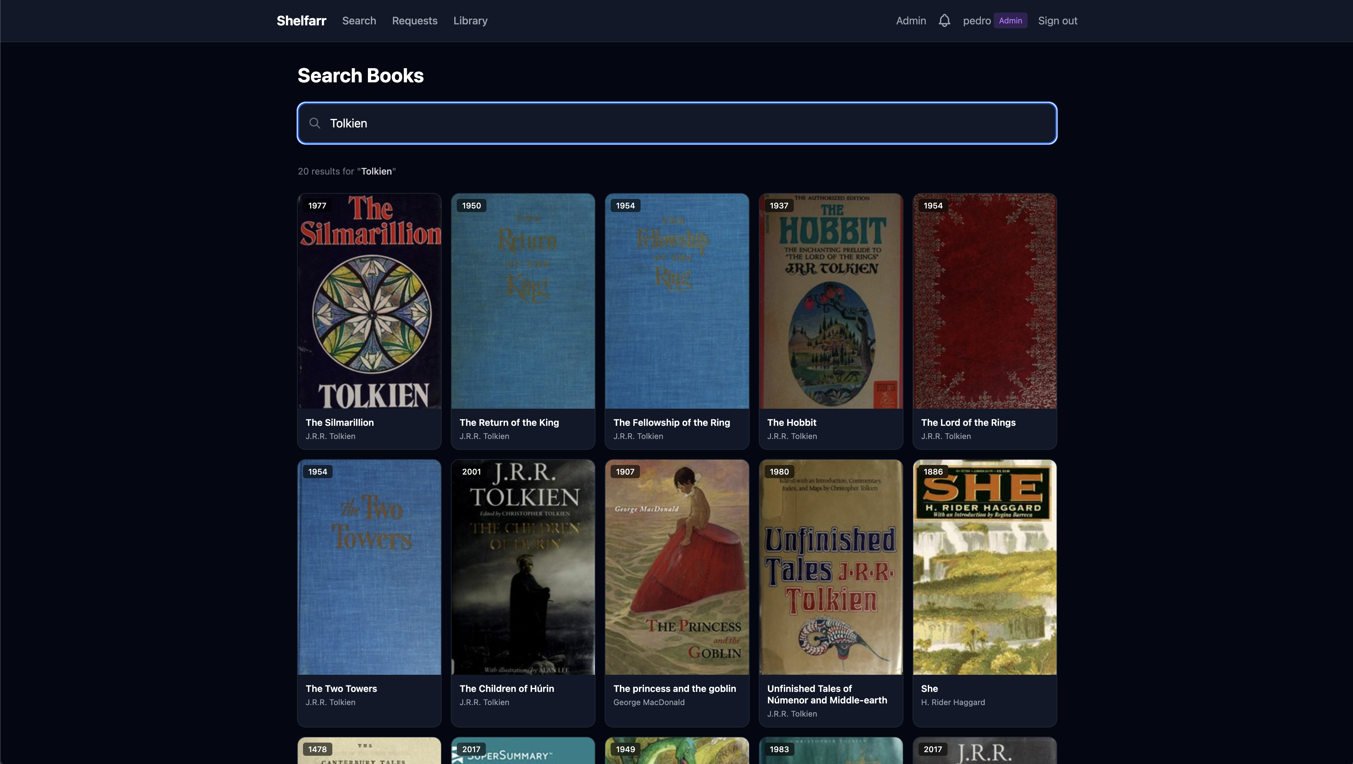Open notifications via the bell icon

(944, 20)
